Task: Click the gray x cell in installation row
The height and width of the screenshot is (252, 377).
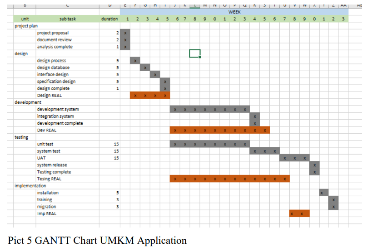Action: pyautogui.click(x=324, y=193)
